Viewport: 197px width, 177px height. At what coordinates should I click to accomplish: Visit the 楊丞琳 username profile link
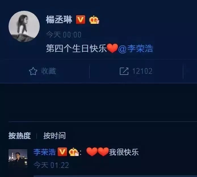[59, 20]
